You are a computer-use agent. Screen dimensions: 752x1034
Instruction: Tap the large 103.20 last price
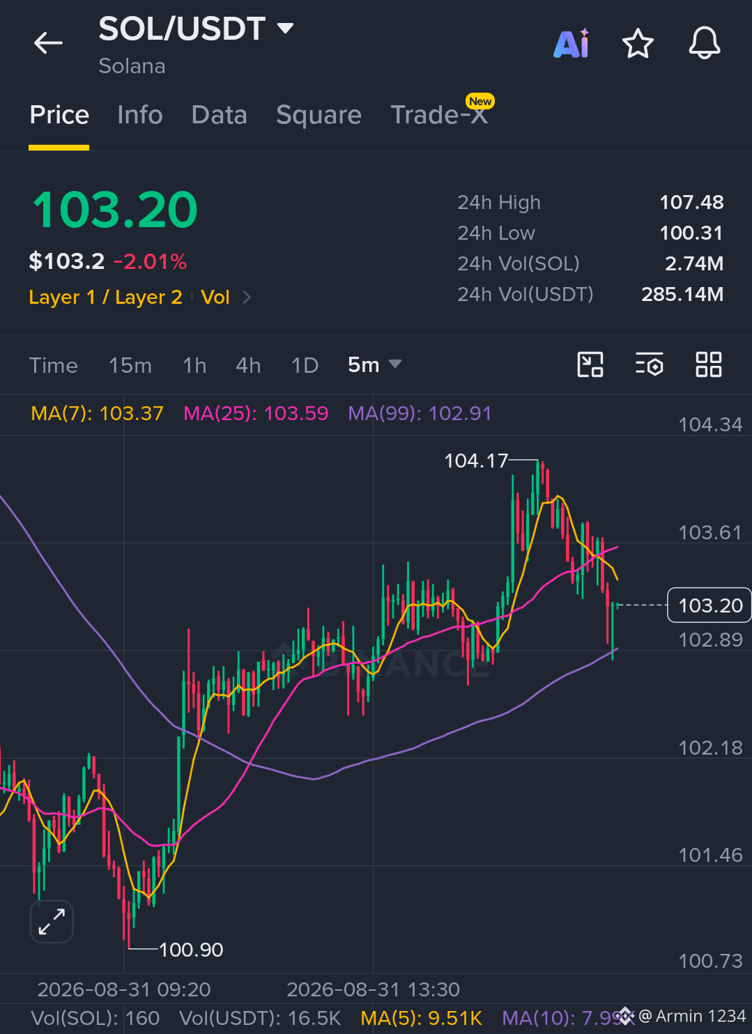115,210
